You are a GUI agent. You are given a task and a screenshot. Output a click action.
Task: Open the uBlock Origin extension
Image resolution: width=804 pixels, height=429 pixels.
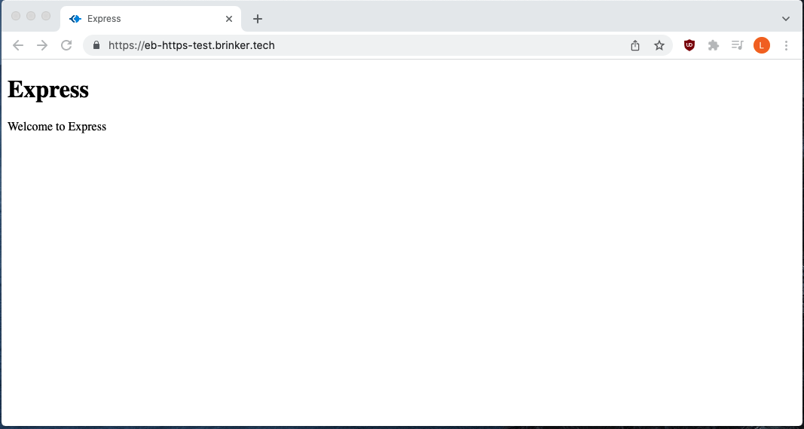pyautogui.click(x=689, y=45)
